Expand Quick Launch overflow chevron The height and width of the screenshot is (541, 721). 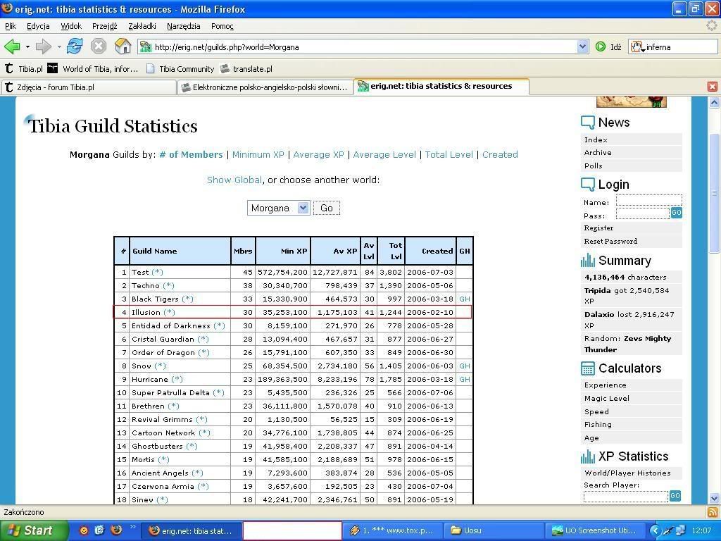pos(133,527)
